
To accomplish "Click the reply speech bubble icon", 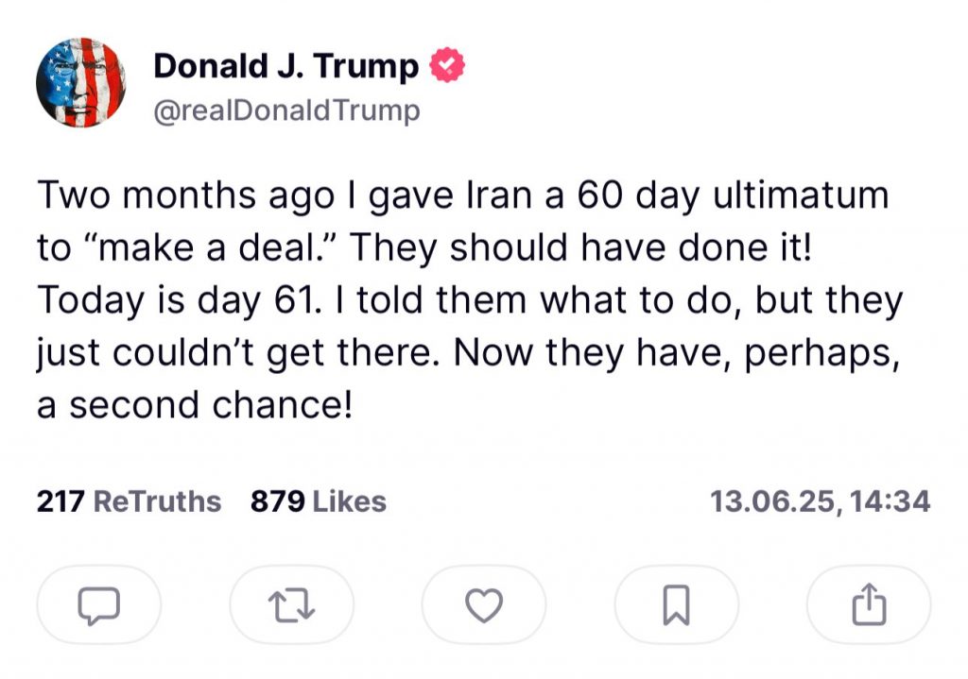I will (x=99, y=605).
